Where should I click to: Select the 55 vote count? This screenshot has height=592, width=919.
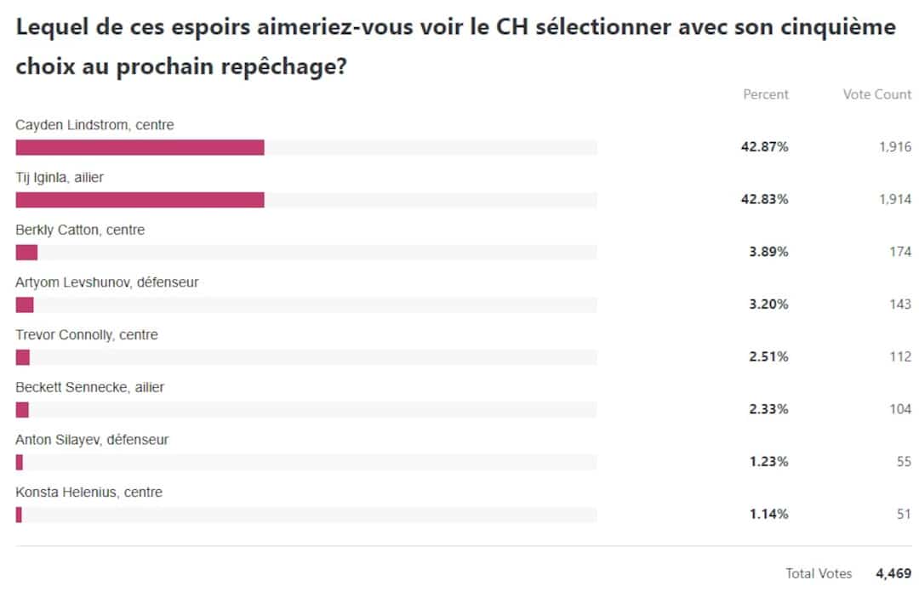904,462
